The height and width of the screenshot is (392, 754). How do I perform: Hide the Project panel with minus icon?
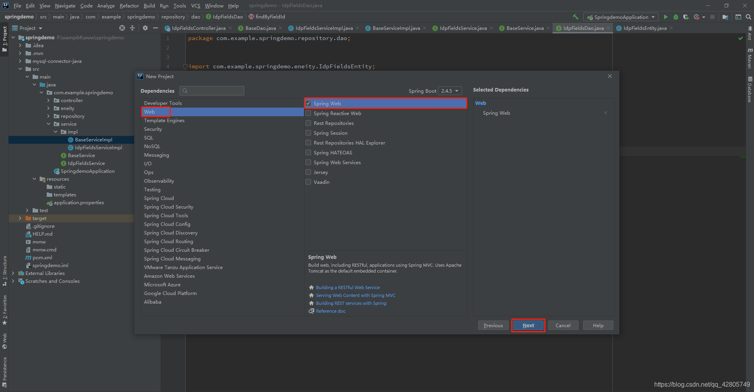click(x=156, y=28)
